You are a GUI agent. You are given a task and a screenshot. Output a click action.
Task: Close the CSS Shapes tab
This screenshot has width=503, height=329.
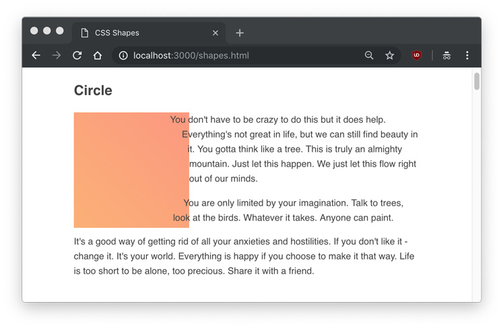215,32
